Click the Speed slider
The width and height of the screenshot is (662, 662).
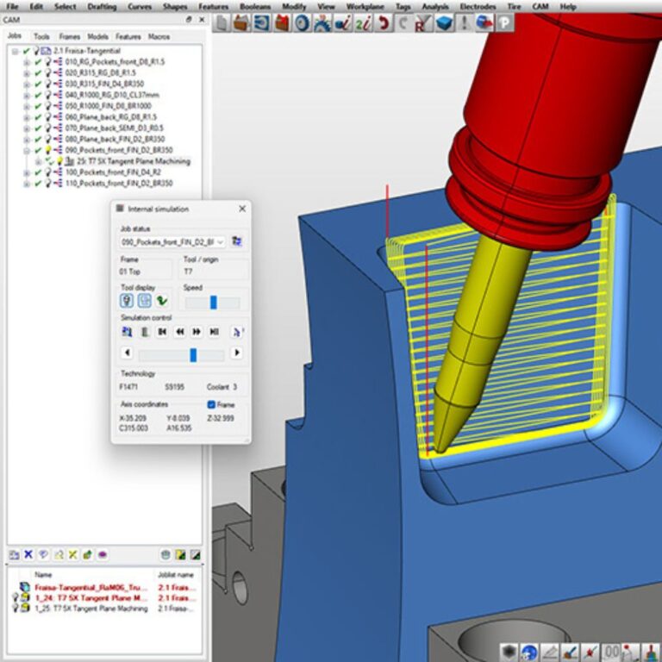[x=213, y=303]
